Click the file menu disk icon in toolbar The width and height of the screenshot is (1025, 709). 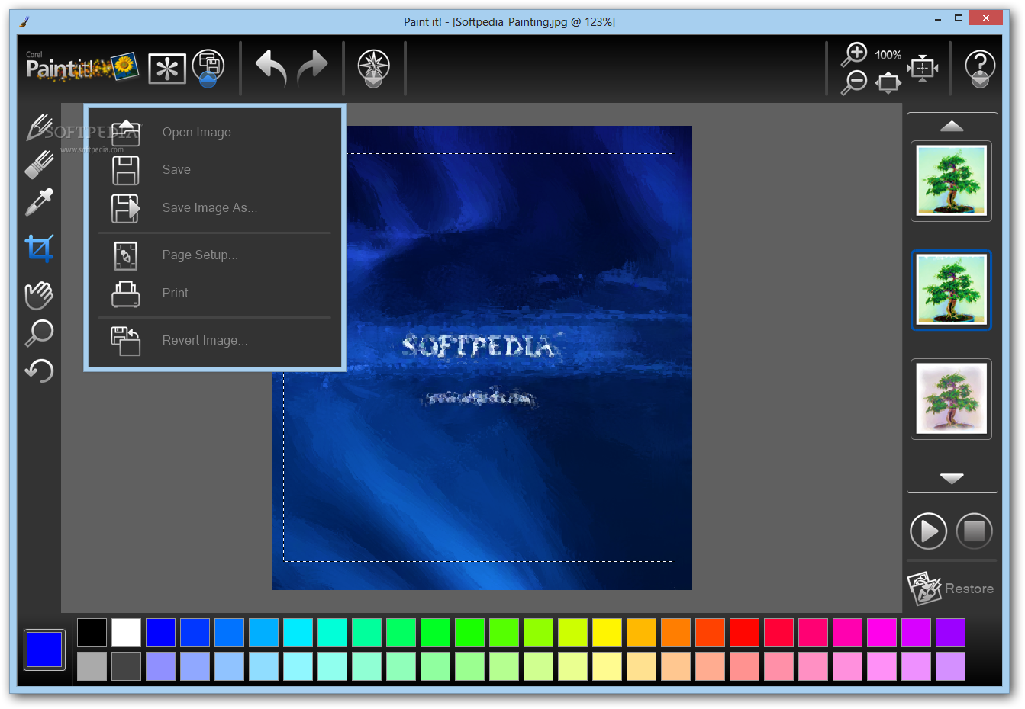point(208,68)
